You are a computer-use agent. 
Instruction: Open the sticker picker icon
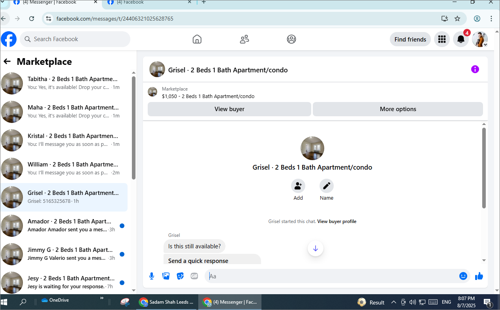tap(180, 276)
